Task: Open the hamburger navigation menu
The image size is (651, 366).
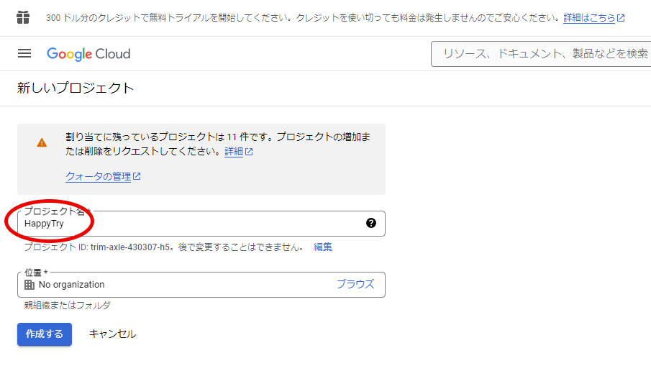Action: (x=24, y=53)
